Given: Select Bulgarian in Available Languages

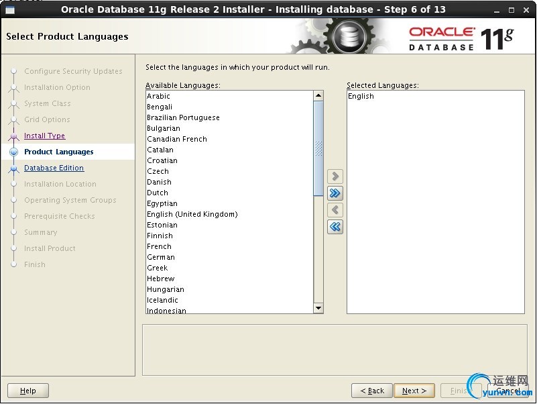Looking at the screenshot, I should coord(229,128).
